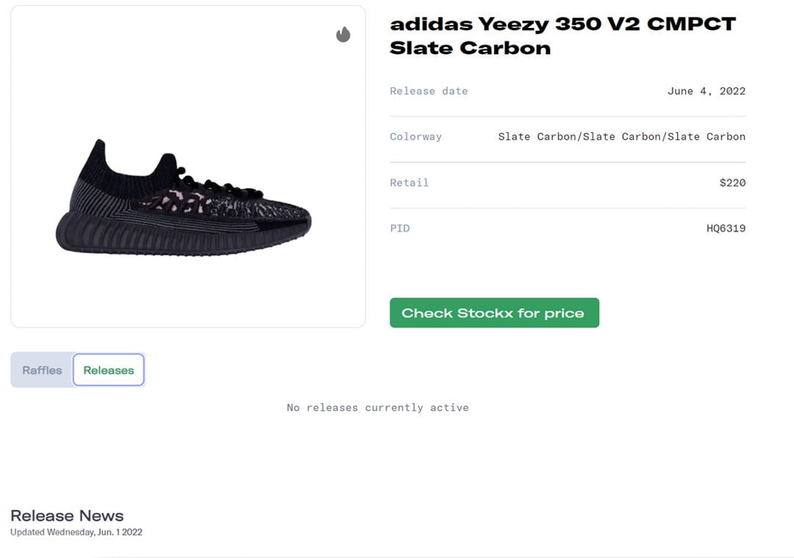The image size is (794, 558).
Task: Click the flame hot-item icon
Action: (x=343, y=35)
